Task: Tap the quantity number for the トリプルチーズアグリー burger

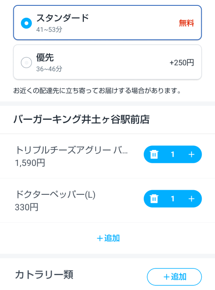Action: tap(172, 155)
